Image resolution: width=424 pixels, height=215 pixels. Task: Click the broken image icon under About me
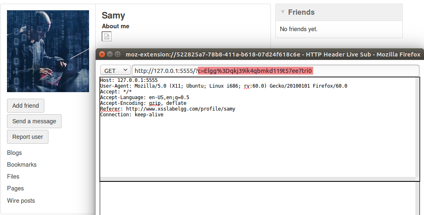pyautogui.click(x=107, y=36)
